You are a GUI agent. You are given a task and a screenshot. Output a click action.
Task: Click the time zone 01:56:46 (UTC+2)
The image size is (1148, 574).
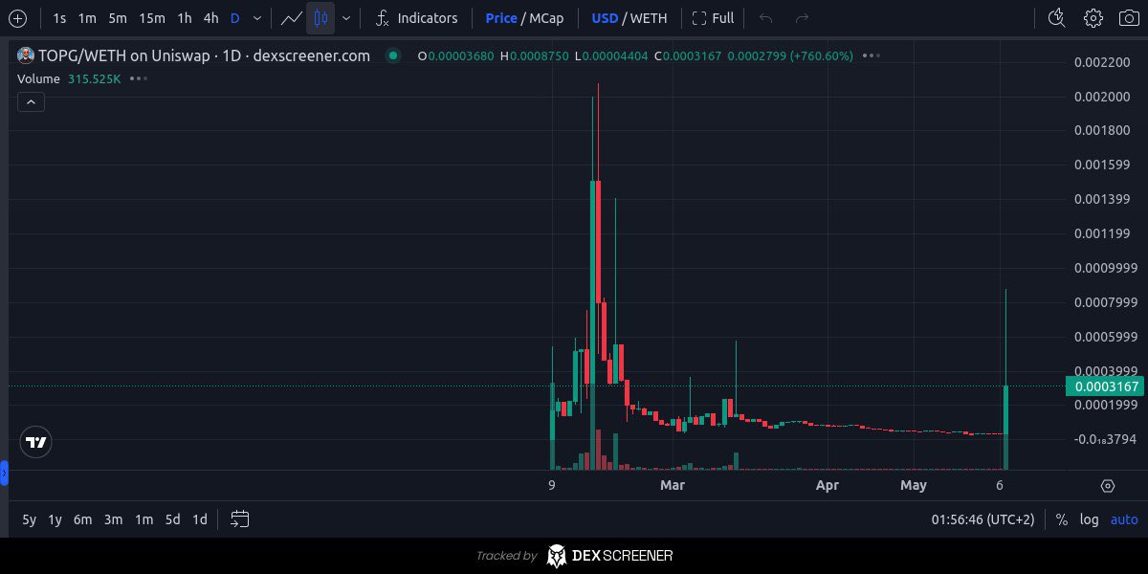[x=982, y=519]
